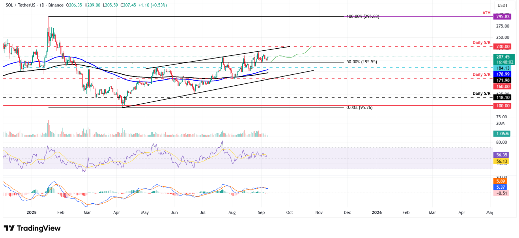Select the red 160.00 support label
Viewport: 519px width, 238px height.
pyautogui.click(x=503, y=87)
